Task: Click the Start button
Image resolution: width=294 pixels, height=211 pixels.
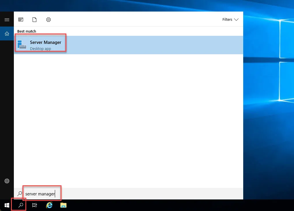Action: [x=6, y=205]
